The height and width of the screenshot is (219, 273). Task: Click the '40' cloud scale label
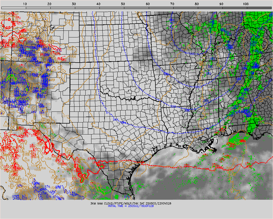pyautogui.click(x=98, y=4)
